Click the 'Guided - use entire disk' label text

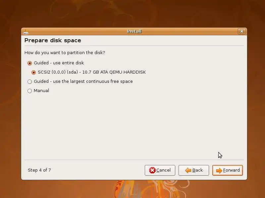pyautogui.click(x=59, y=63)
